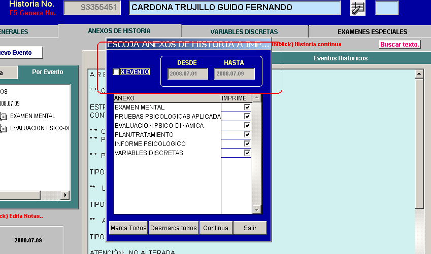Click the DESDE date field

point(188,74)
